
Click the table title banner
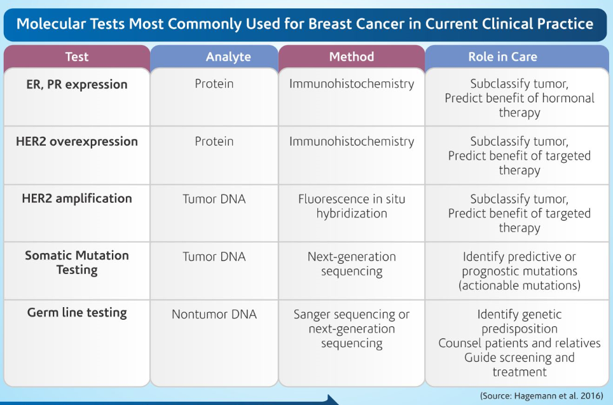pyautogui.click(x=305, y=25)
